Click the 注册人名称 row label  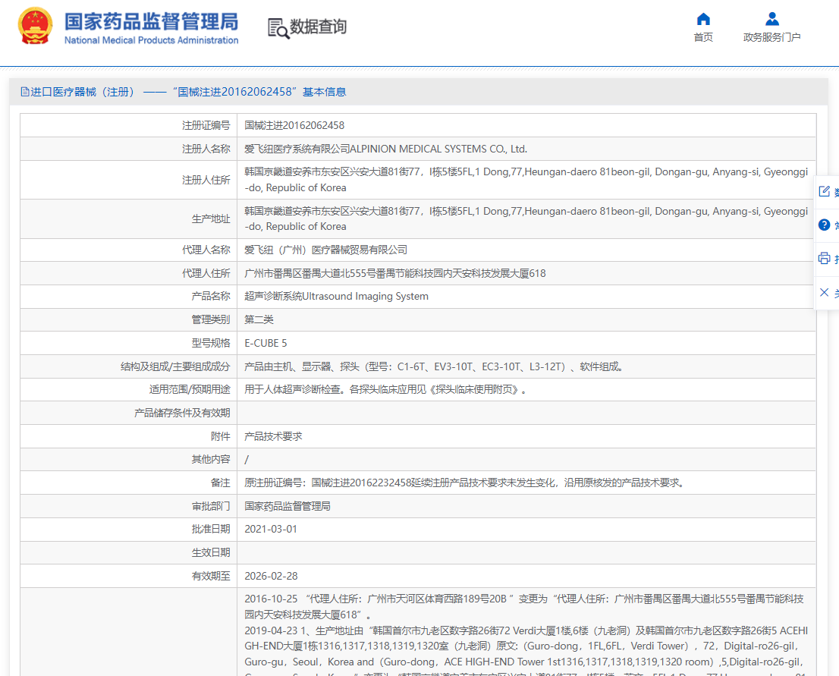pyautogui.click(x=206, y=149)
